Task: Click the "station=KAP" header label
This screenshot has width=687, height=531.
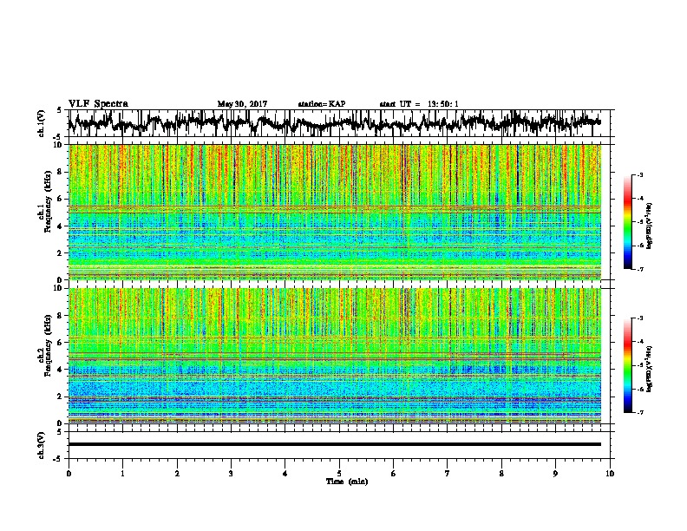Action: tap(322, 104)
